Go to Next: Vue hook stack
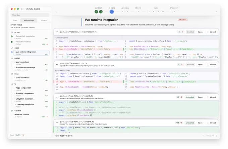The height and width of the screenshot is (149, 228). pyautogui.click(x=64, y=136)
